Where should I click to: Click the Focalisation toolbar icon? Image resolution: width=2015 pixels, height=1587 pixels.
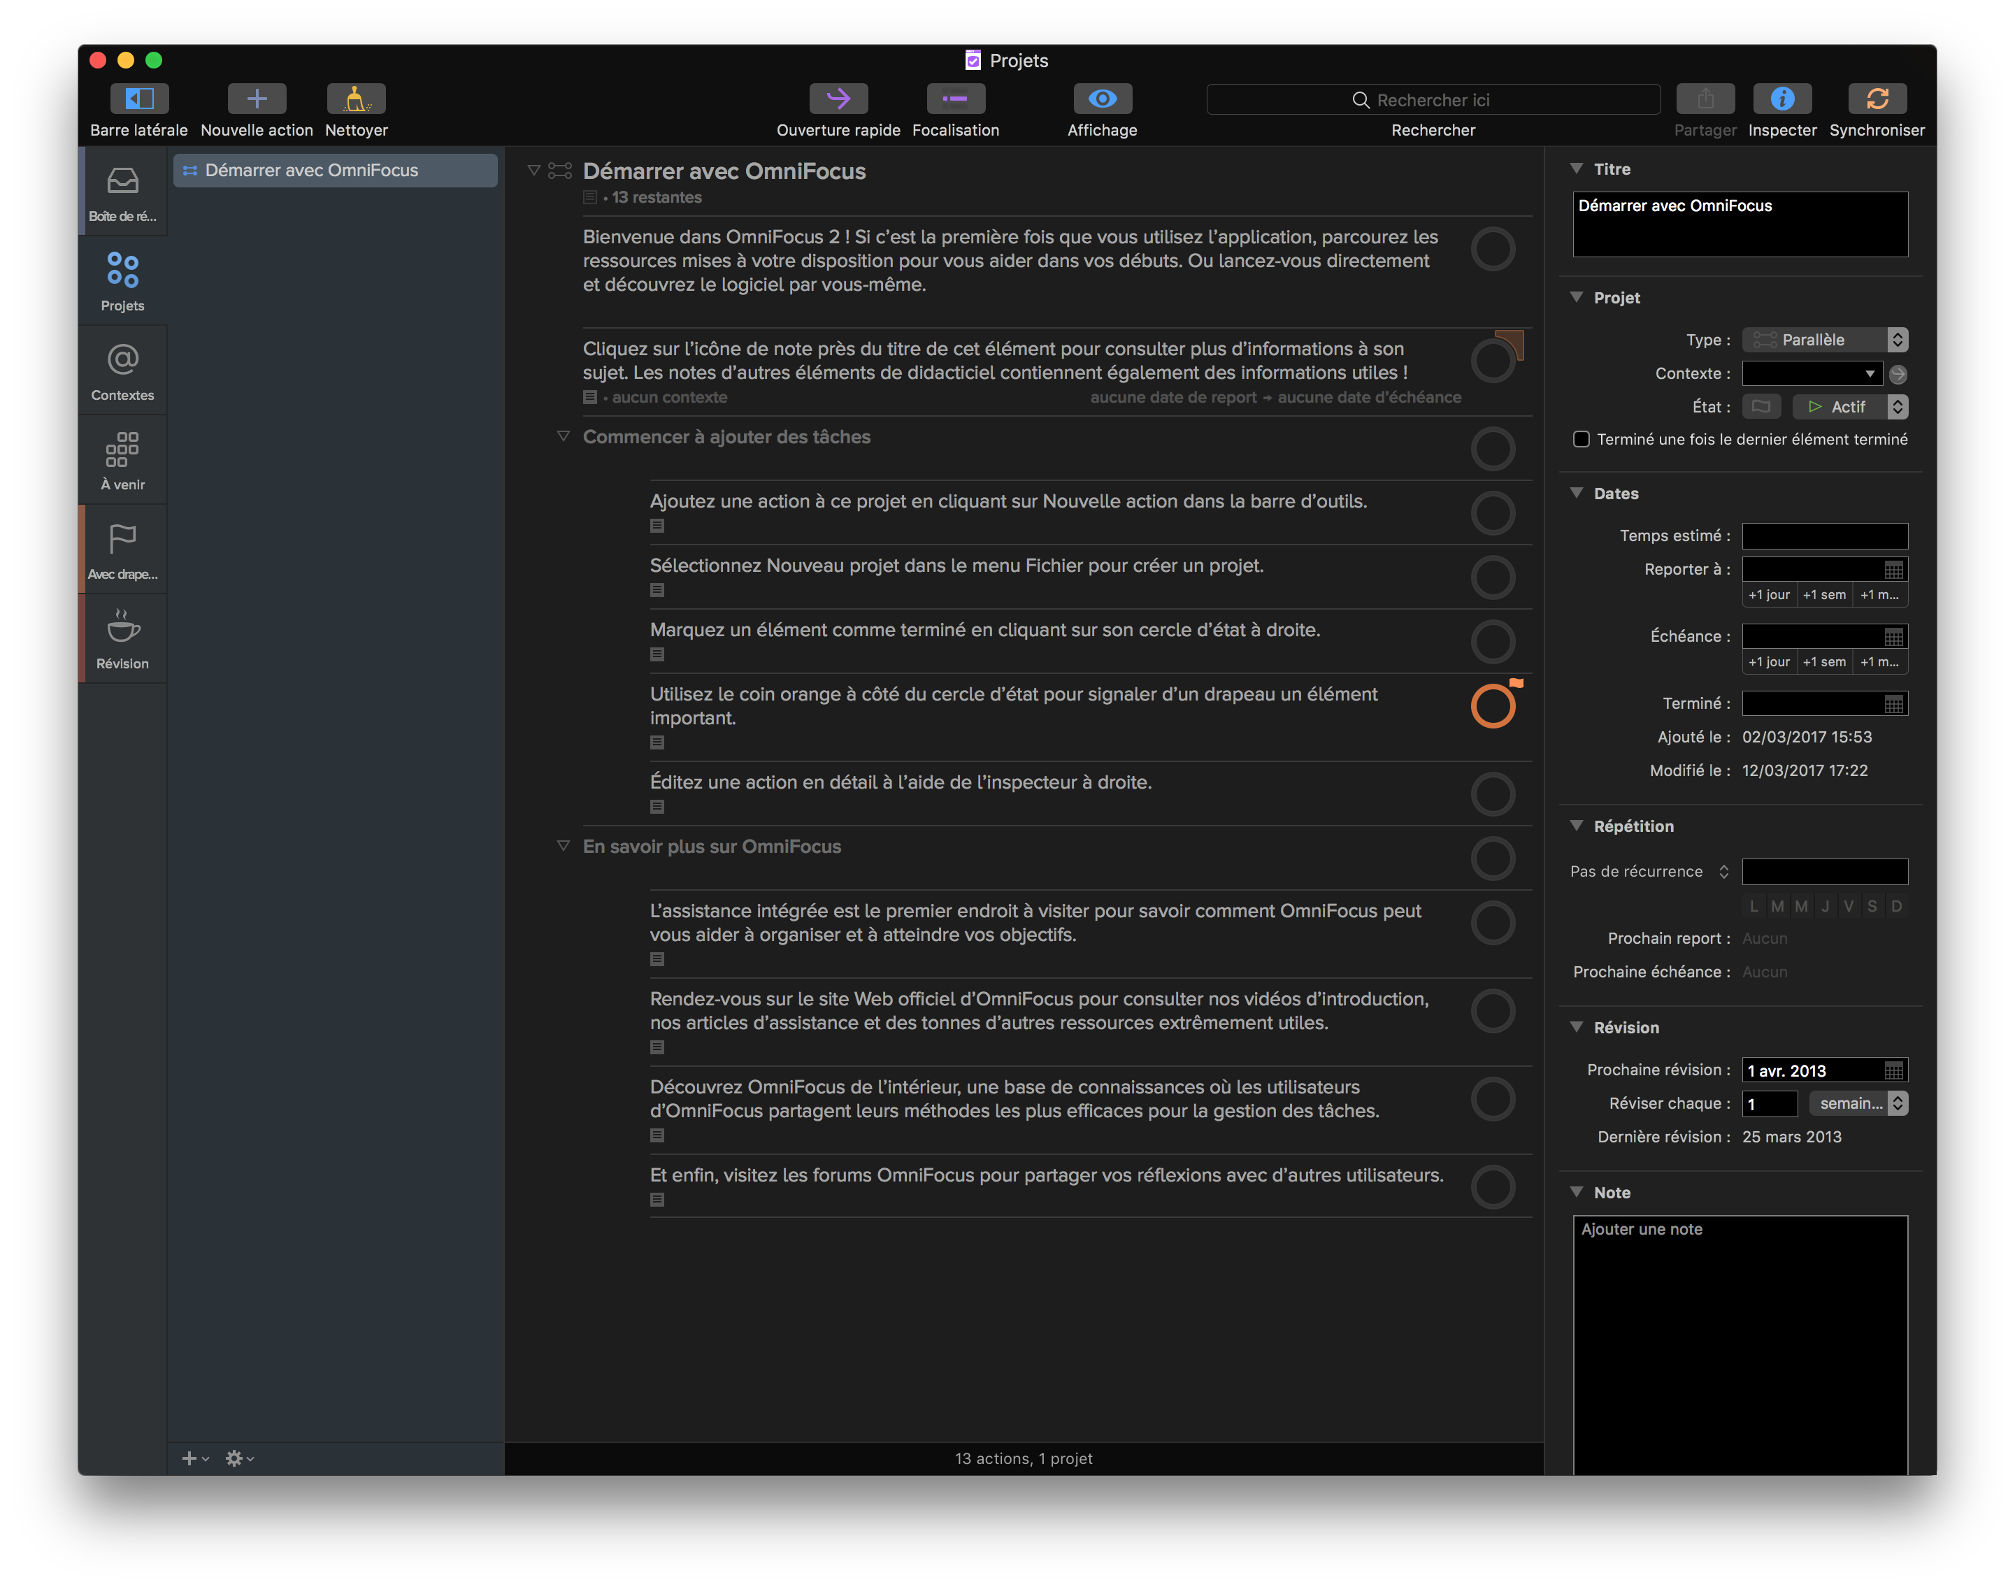tap(955, 99)
